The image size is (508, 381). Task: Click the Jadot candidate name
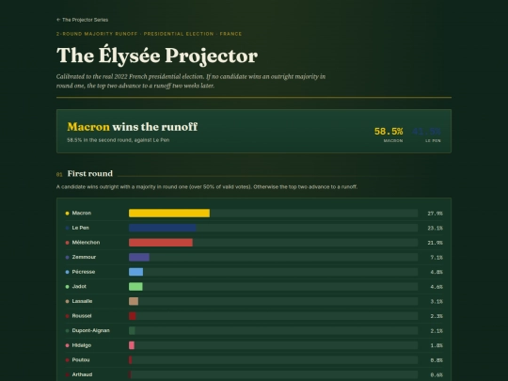click(x=79, y=286)
